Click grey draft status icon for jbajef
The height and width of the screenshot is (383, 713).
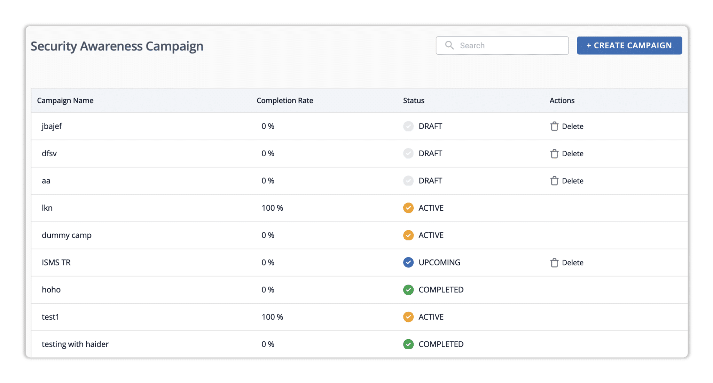coord(408,126)
